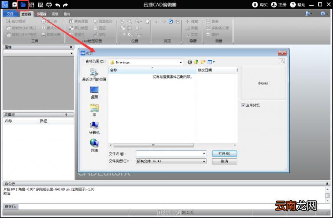Select the 剪切框架 clip frame tool
This screenshot has height=218, width=333.
click(x=16, y=21)
